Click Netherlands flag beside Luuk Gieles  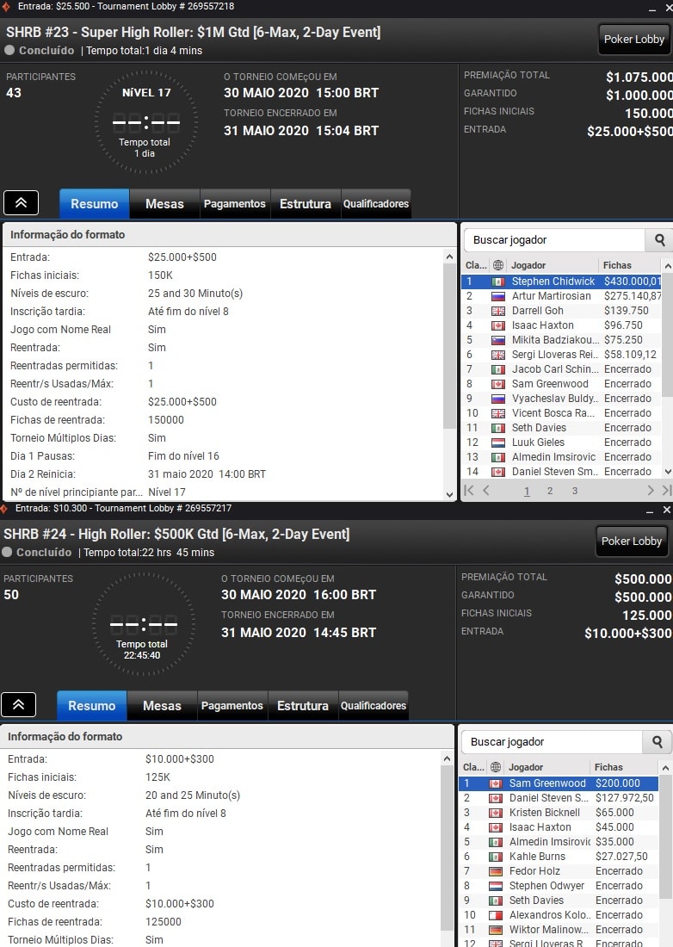click(498, 443)
